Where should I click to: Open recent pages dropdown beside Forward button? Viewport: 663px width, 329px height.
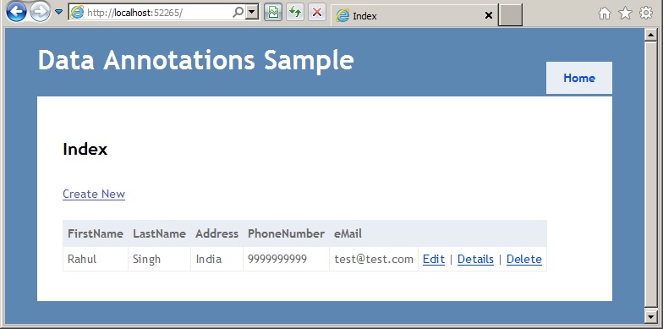[x=59, y=12]
